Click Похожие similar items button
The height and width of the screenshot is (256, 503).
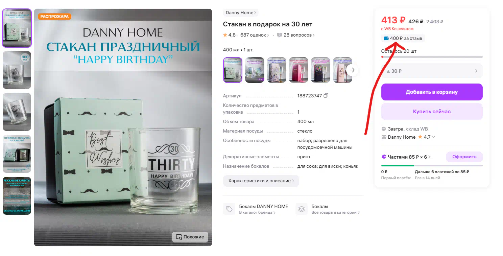pyautogui.click(x=190, y=237)
